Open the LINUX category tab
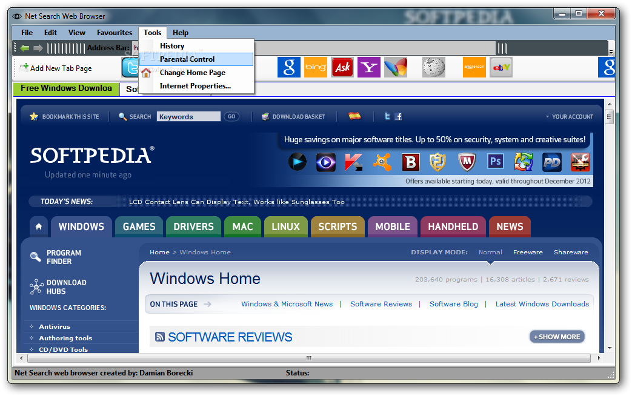Image resolution: width=632 pixels, height=396 pixels. point(286,227)
